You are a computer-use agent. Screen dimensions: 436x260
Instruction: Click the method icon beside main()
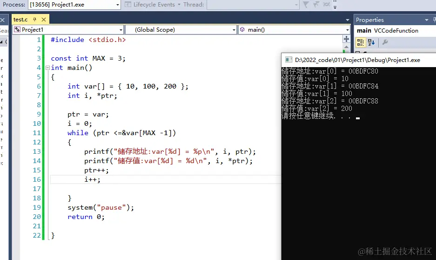pyautogui.click(x=242, y=29)
